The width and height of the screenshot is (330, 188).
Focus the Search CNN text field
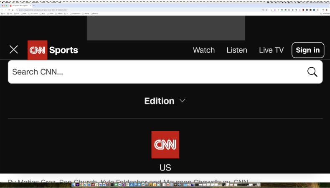click(155, 72)
